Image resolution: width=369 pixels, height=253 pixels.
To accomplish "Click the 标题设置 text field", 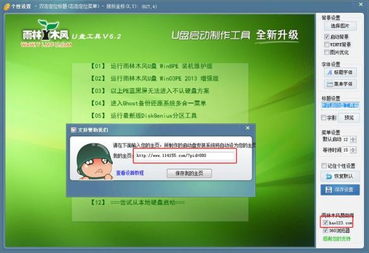I will 341,106.
